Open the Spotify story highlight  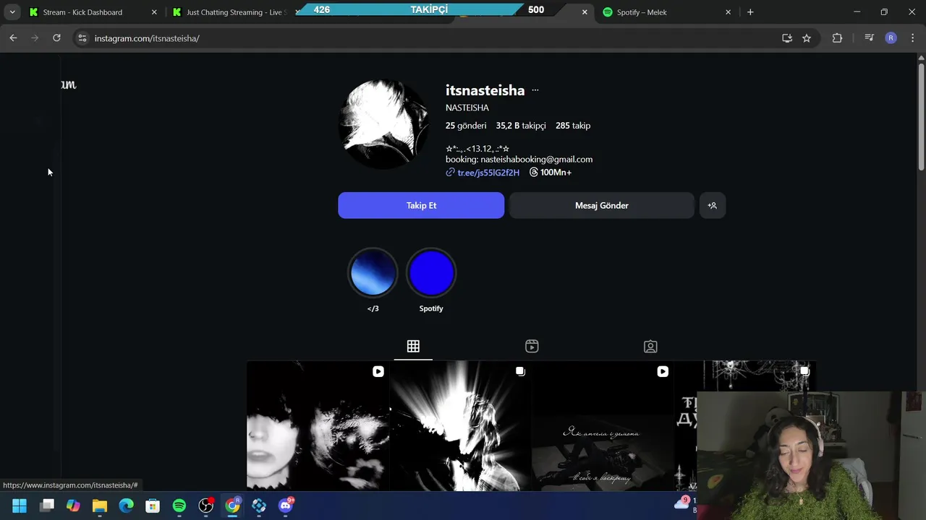(431, 273)
